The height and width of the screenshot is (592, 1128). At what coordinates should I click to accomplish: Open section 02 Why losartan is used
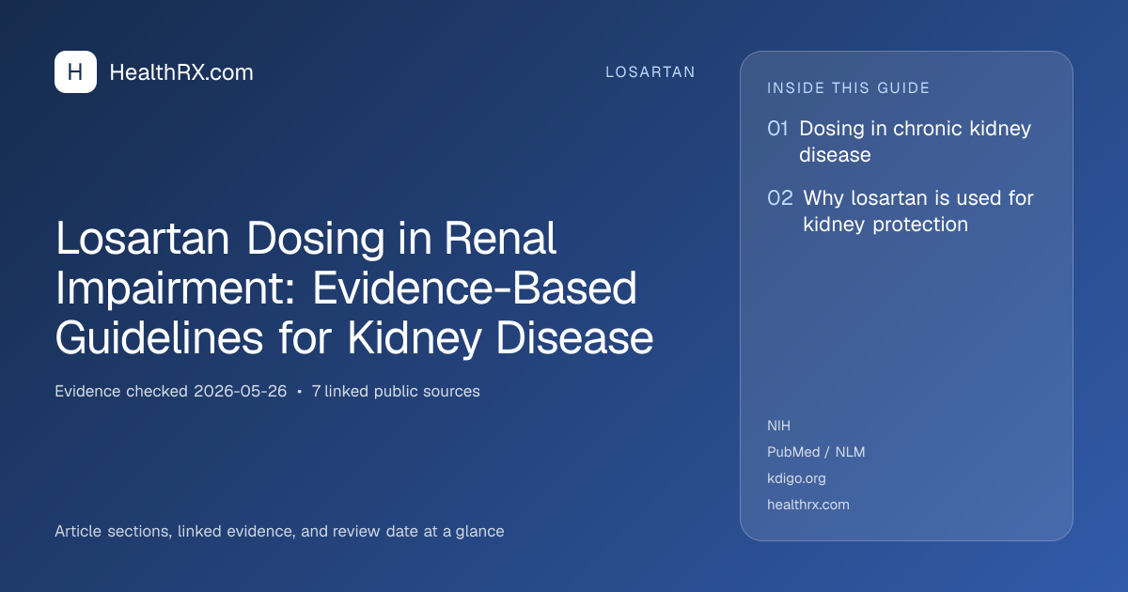click(x=901, y=211)
